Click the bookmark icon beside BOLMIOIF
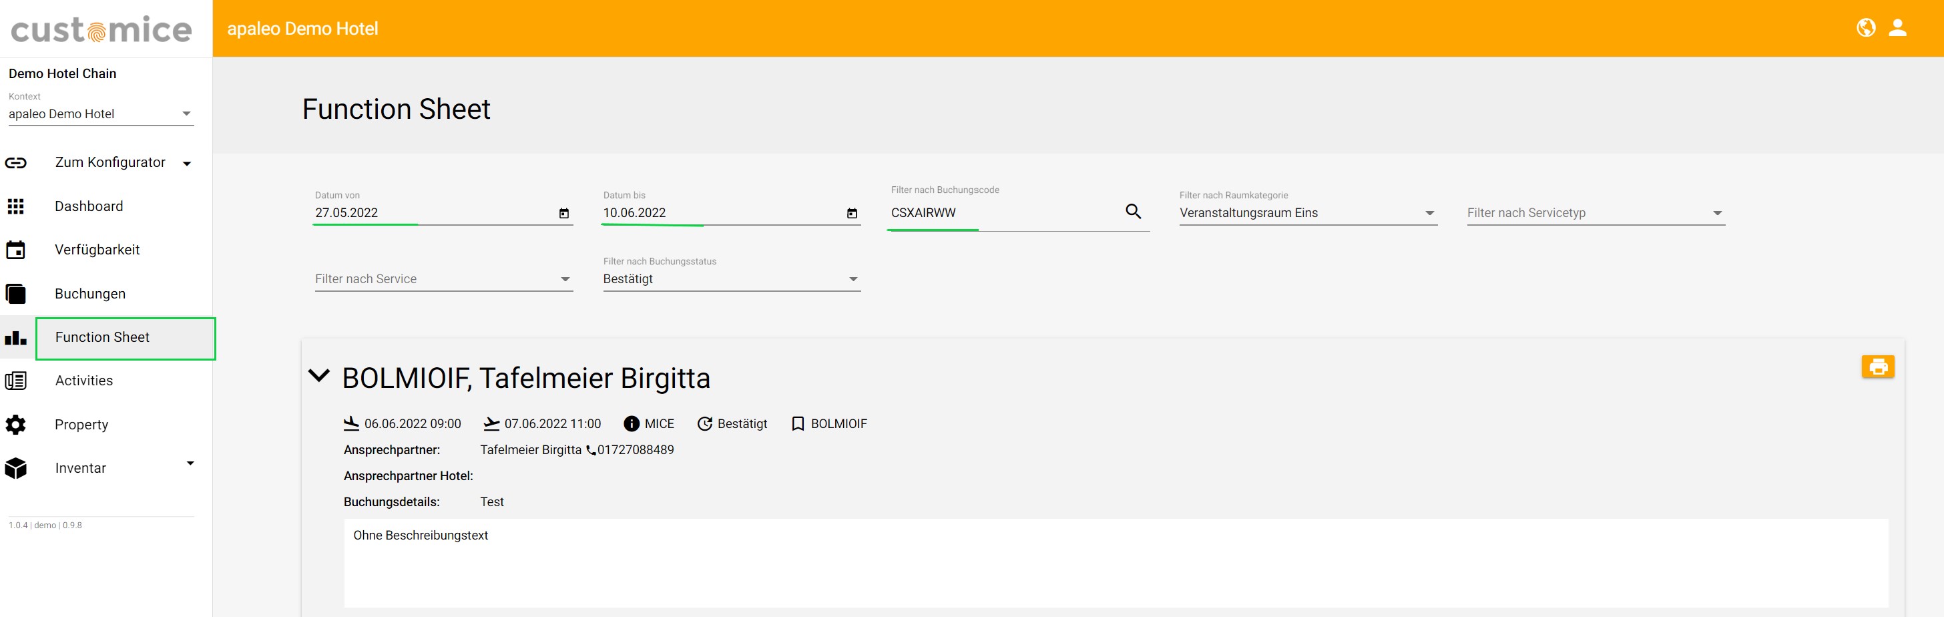1944x617 pixels. (798, 423)
